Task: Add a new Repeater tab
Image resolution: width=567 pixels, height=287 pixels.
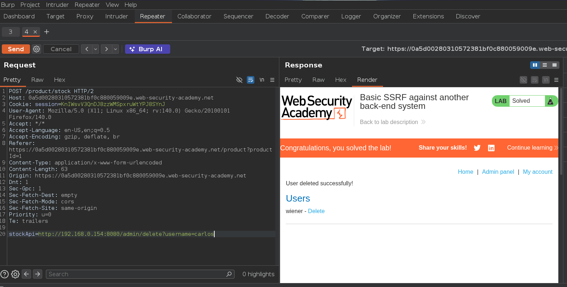Action: (x=47, y=32)
